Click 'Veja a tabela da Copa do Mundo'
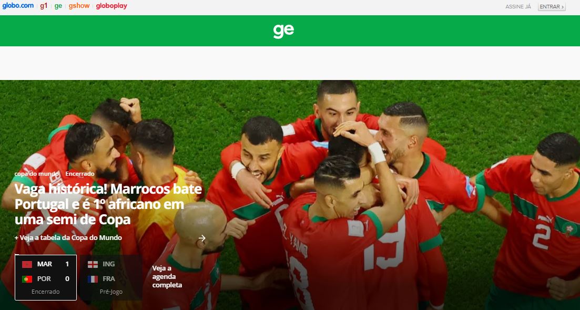 (x=68, y=238)
